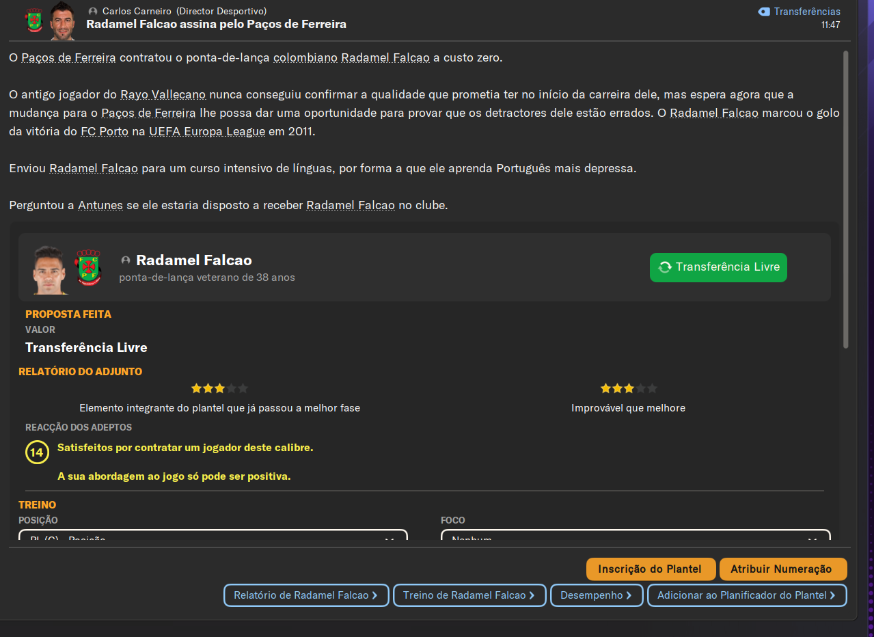Click the person icon beside Carlos Carneiro
The image size is (874, 637).
[x=93, y=12]
